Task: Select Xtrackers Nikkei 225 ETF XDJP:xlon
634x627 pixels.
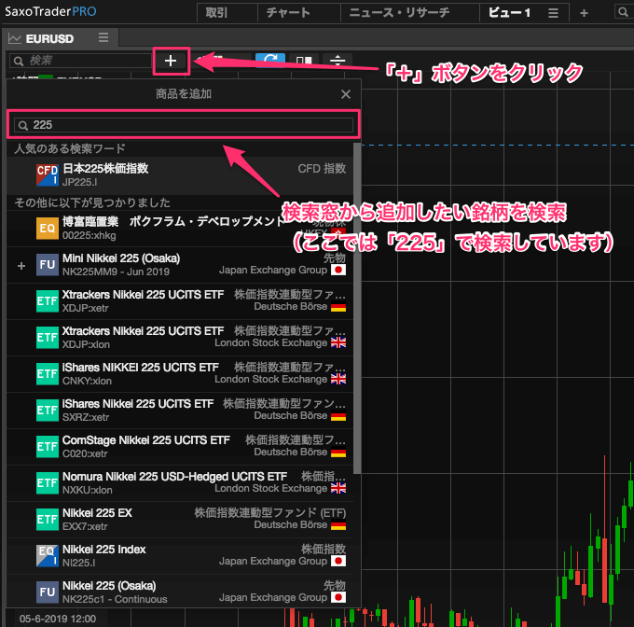Action: click(x=180, y=338)
